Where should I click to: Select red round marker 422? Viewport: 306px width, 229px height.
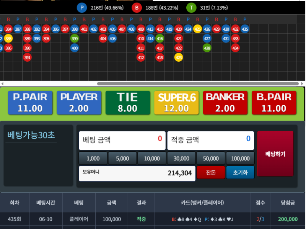[x=179, y=48]
